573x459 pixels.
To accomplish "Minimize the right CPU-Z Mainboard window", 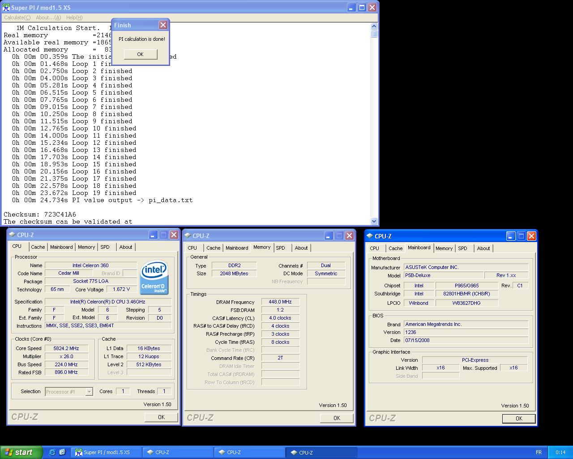I will (x=511, y=236).
